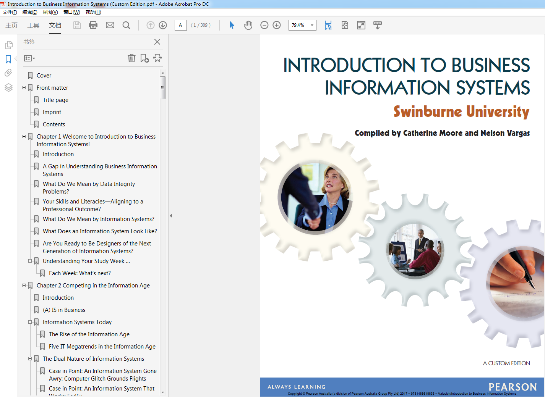545x397 pixels.
Task: Activate the Hand pan tool
Action: tap(248, 25)
